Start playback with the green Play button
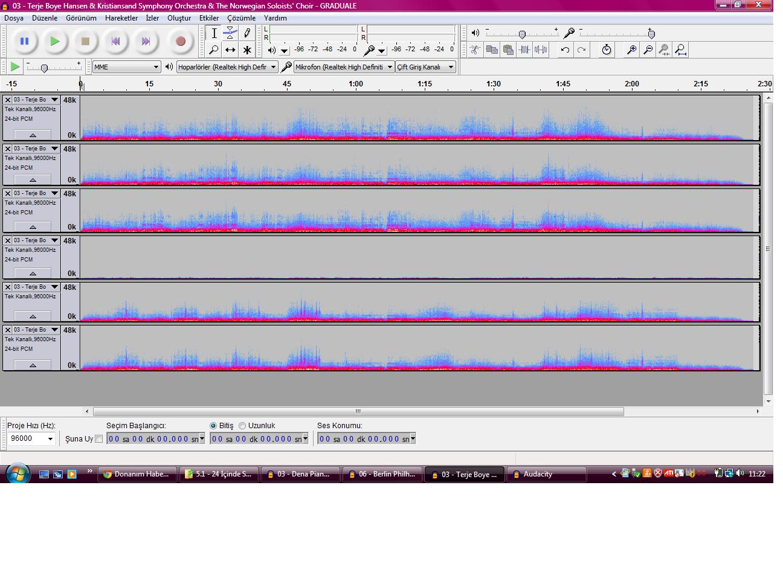This screenshot has width=783, height=587. pos(55,41)
